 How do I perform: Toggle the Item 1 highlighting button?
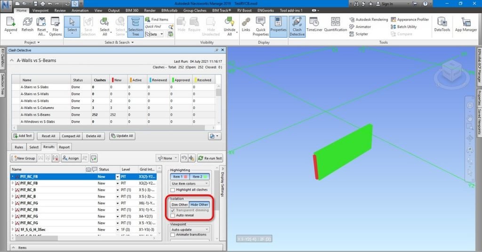180,176
